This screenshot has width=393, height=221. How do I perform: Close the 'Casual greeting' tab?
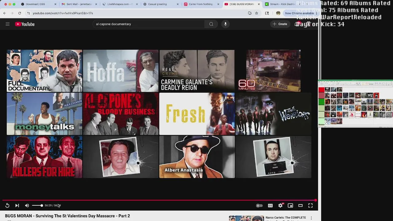(x=177, y=4)
